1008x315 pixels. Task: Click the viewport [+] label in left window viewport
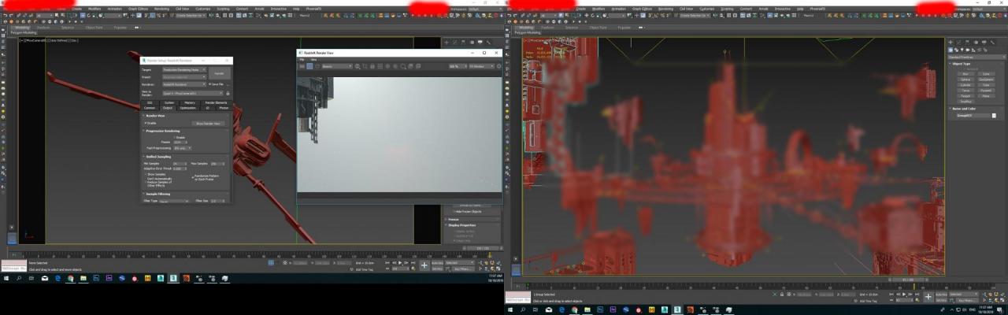tap(22, 40)
